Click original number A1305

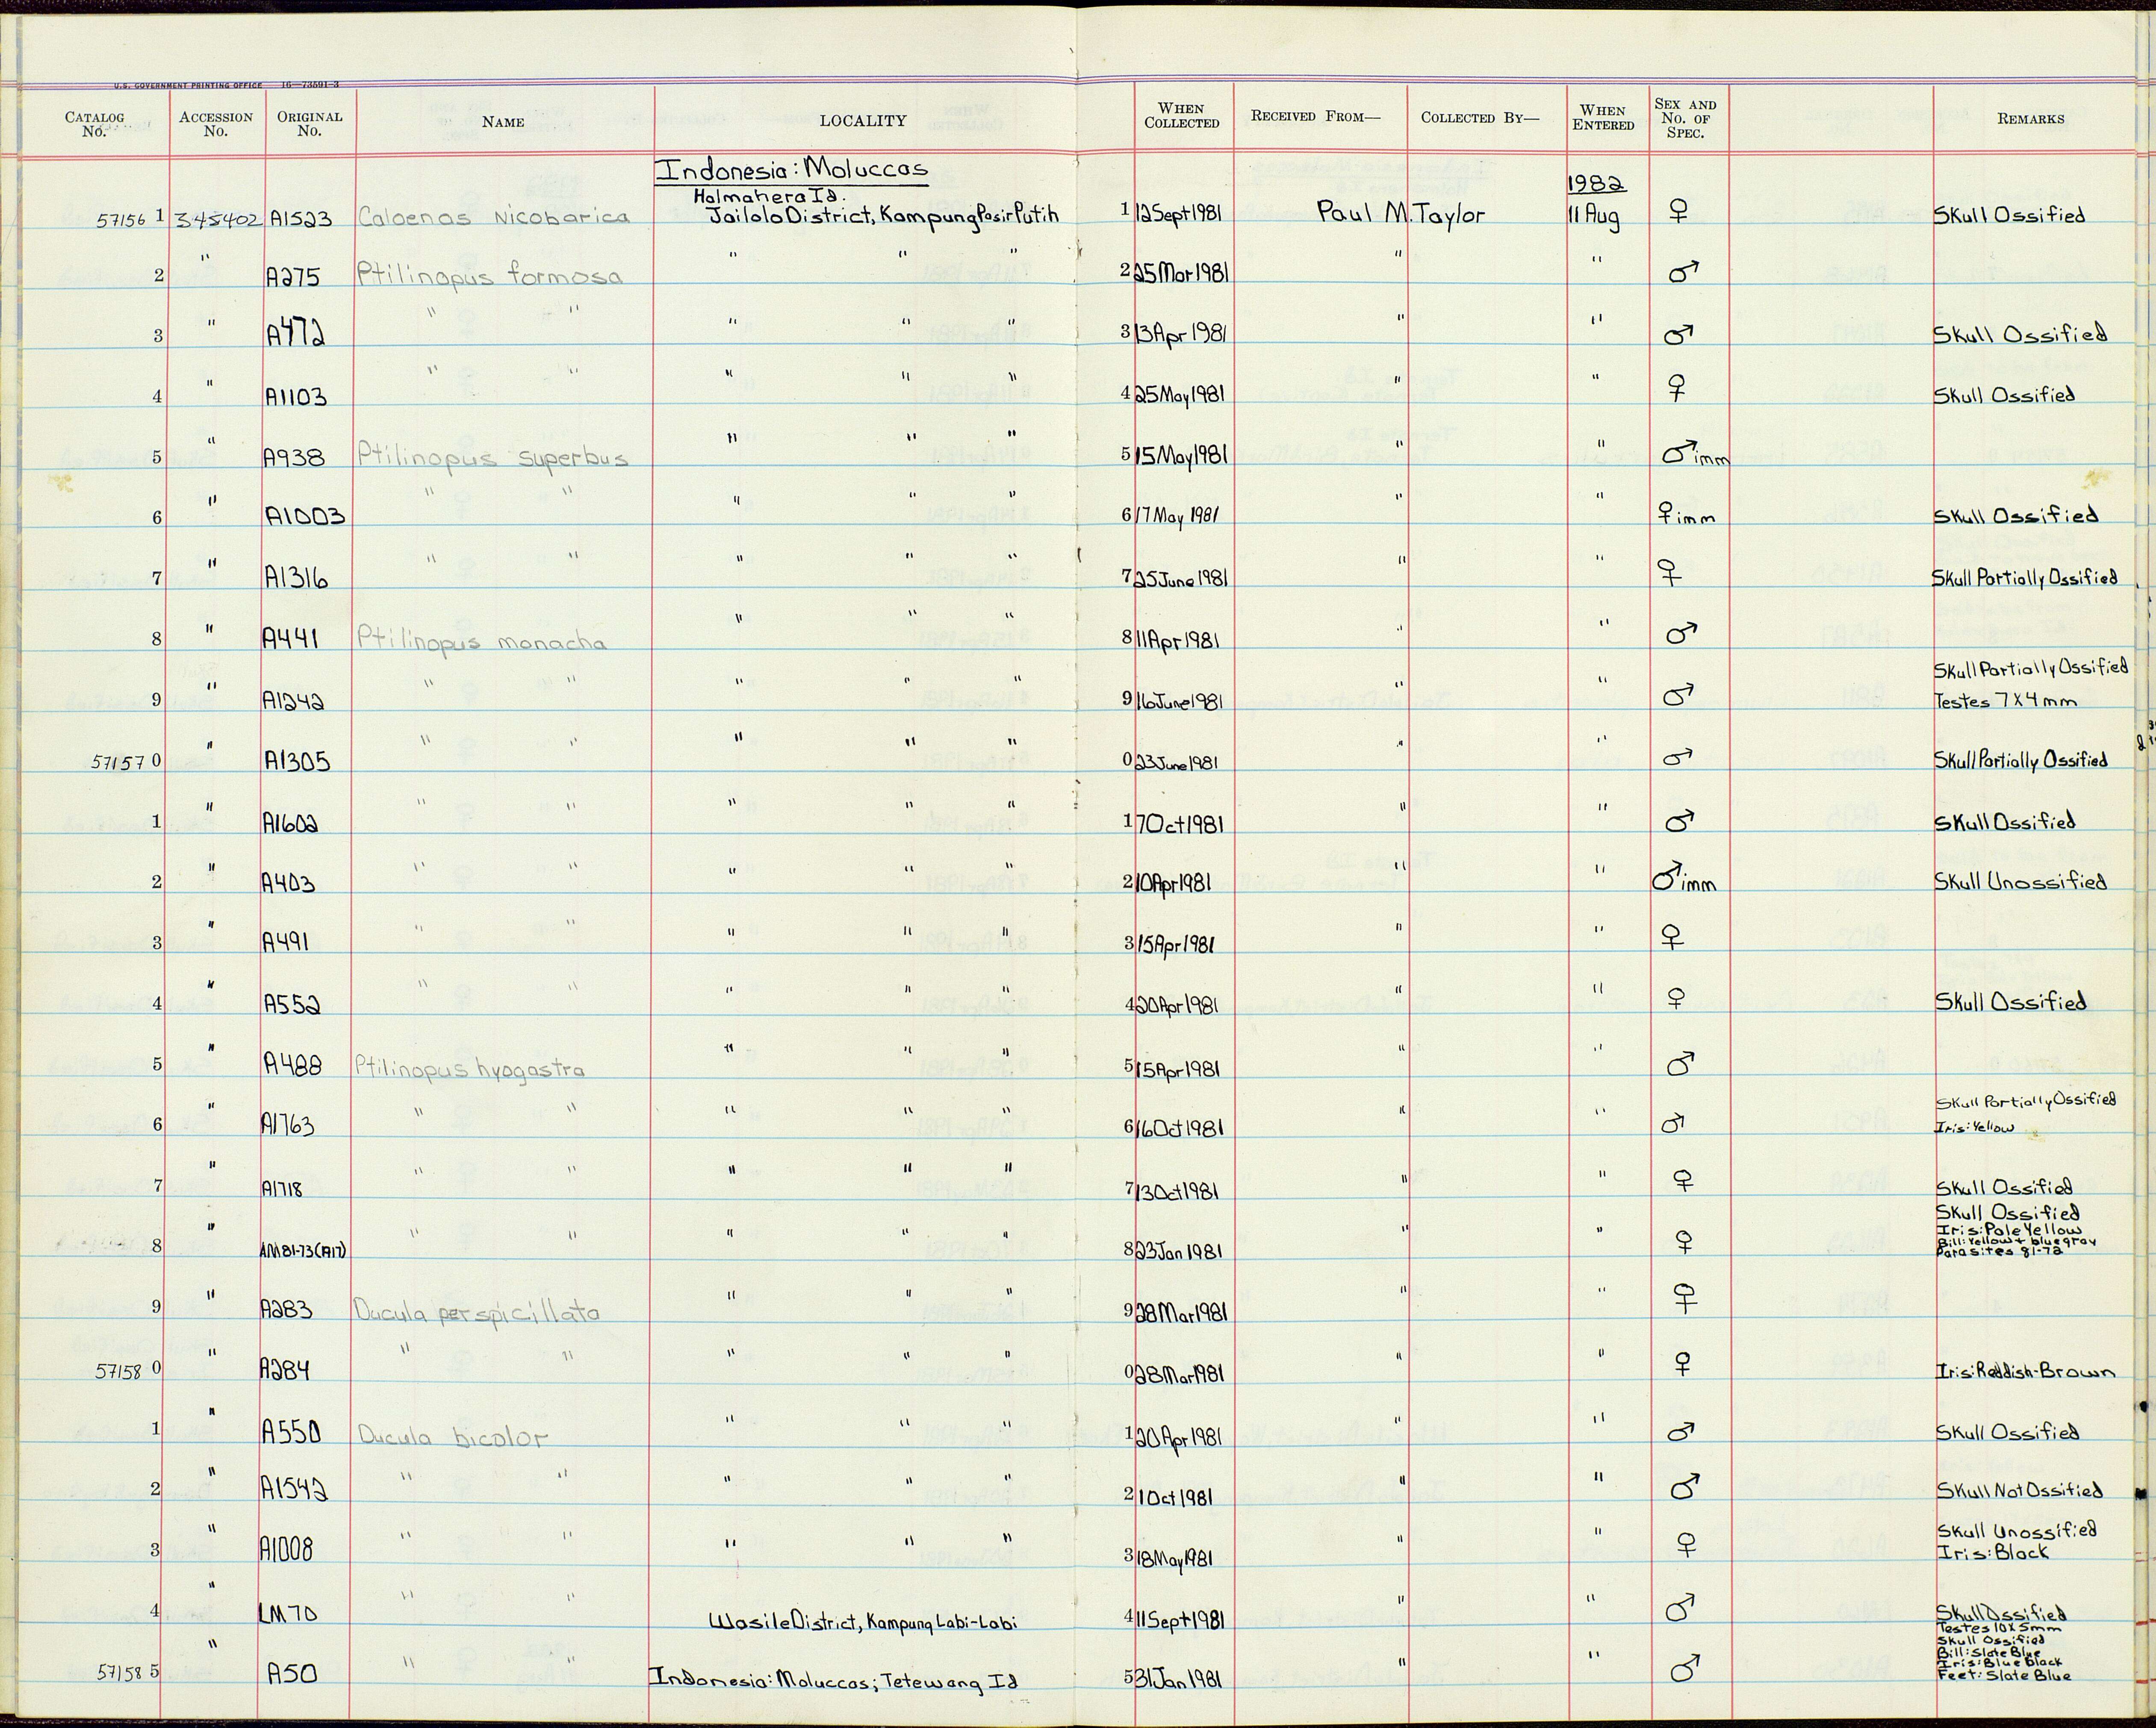pos(298,761)
